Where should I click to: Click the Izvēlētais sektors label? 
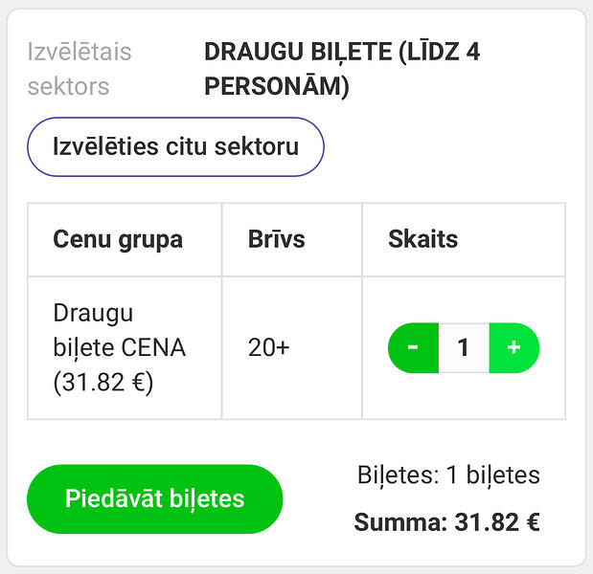point(80,69)
